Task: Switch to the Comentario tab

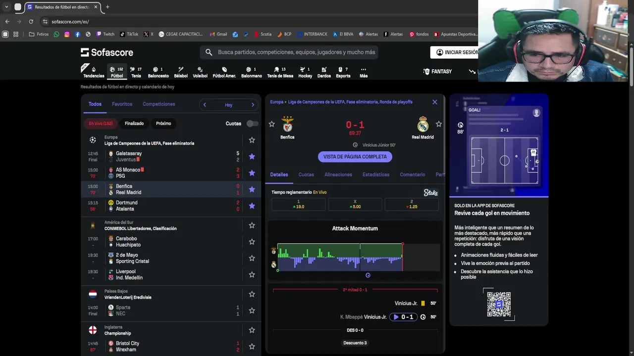Action: point(413,175)
